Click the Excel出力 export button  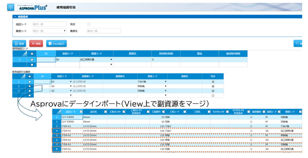[57, 43]
